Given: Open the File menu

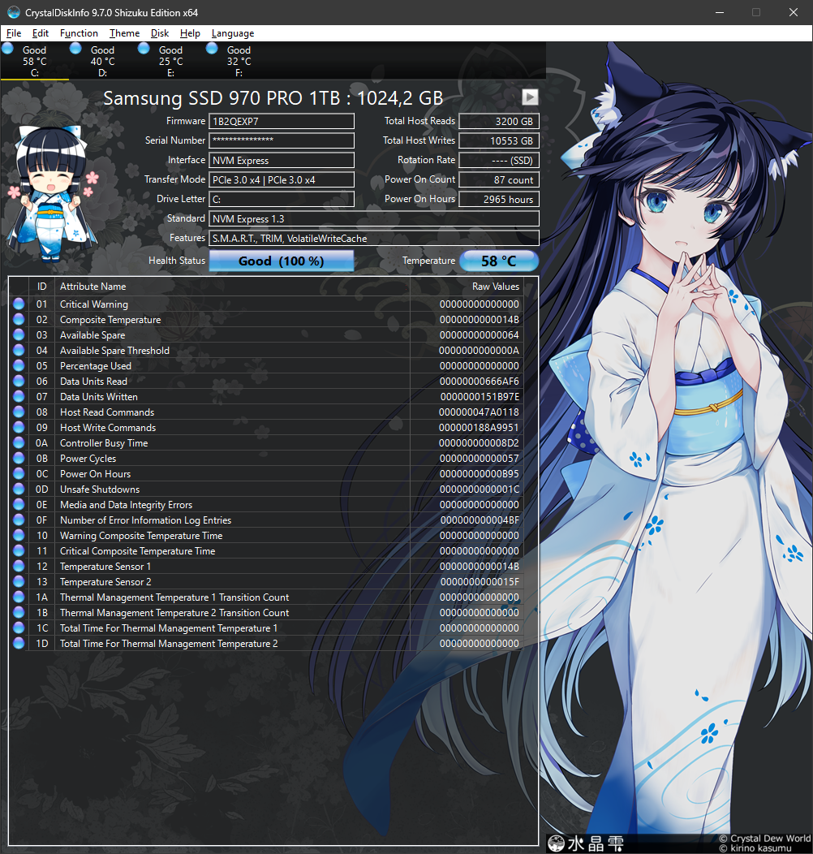Looking at the screenshot, I should click(x=14, y=33).
